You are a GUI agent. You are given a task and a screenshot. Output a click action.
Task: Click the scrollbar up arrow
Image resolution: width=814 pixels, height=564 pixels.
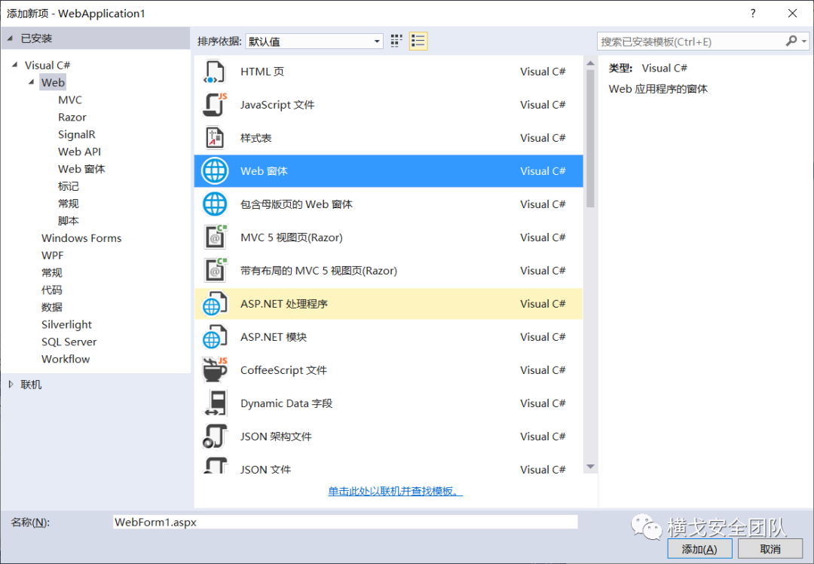pos(590,63)
